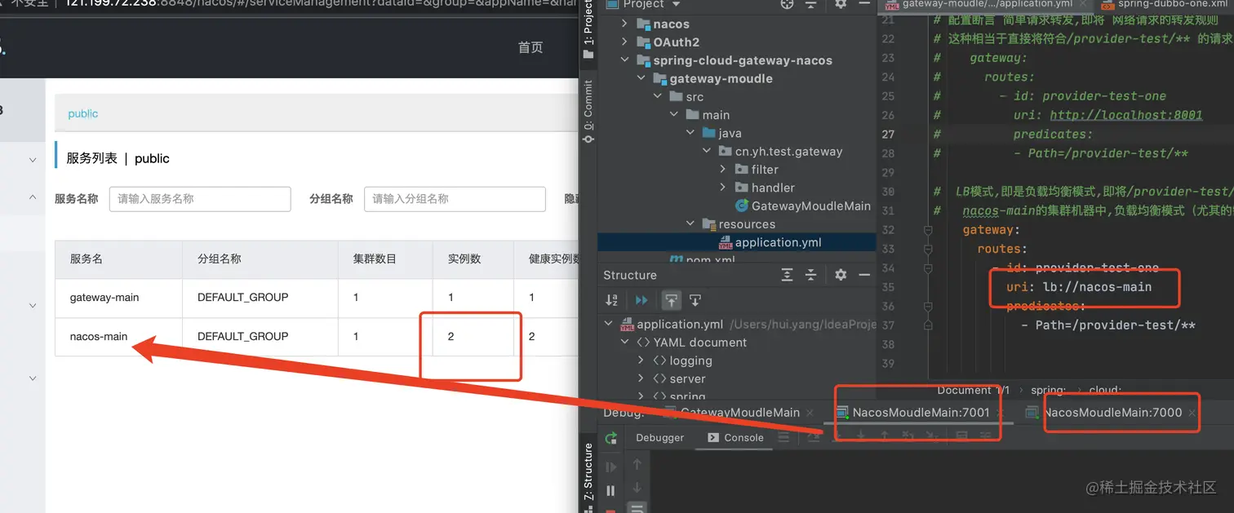Resume program with the play icon

[x=611, y=467]
